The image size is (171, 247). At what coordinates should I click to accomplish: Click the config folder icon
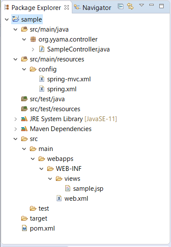[x=33, y=69]
